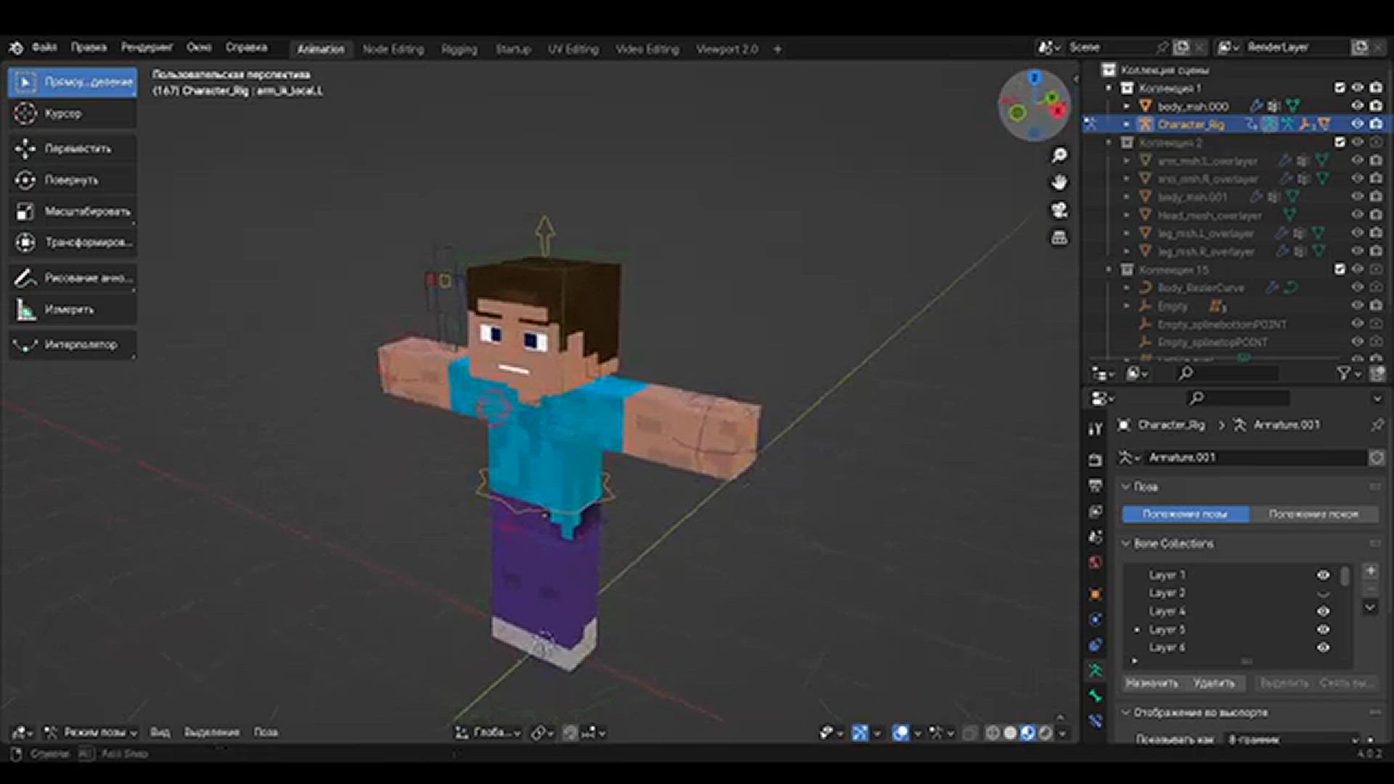Select the Scale (Масштабировать) tool
The image size is (1394, 784).
click(73, 211)
